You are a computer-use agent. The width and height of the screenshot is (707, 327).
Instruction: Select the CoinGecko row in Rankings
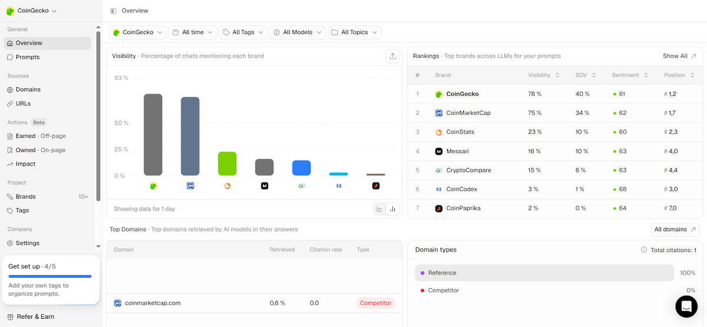(555, 94)
